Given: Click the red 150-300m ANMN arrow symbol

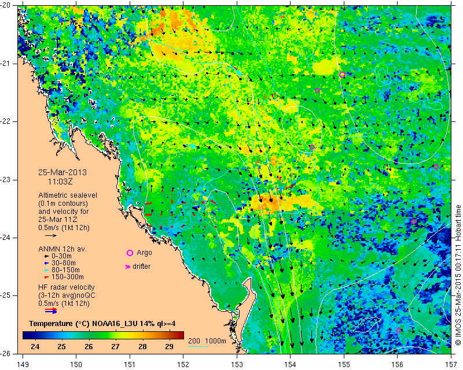Looking at the screenshot, I should (46, 277).
